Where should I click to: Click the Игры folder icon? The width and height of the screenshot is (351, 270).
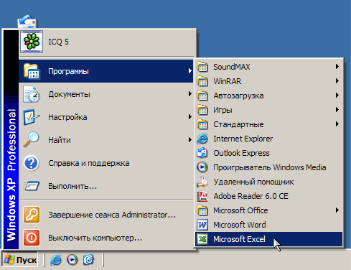[x=202, y=110]
